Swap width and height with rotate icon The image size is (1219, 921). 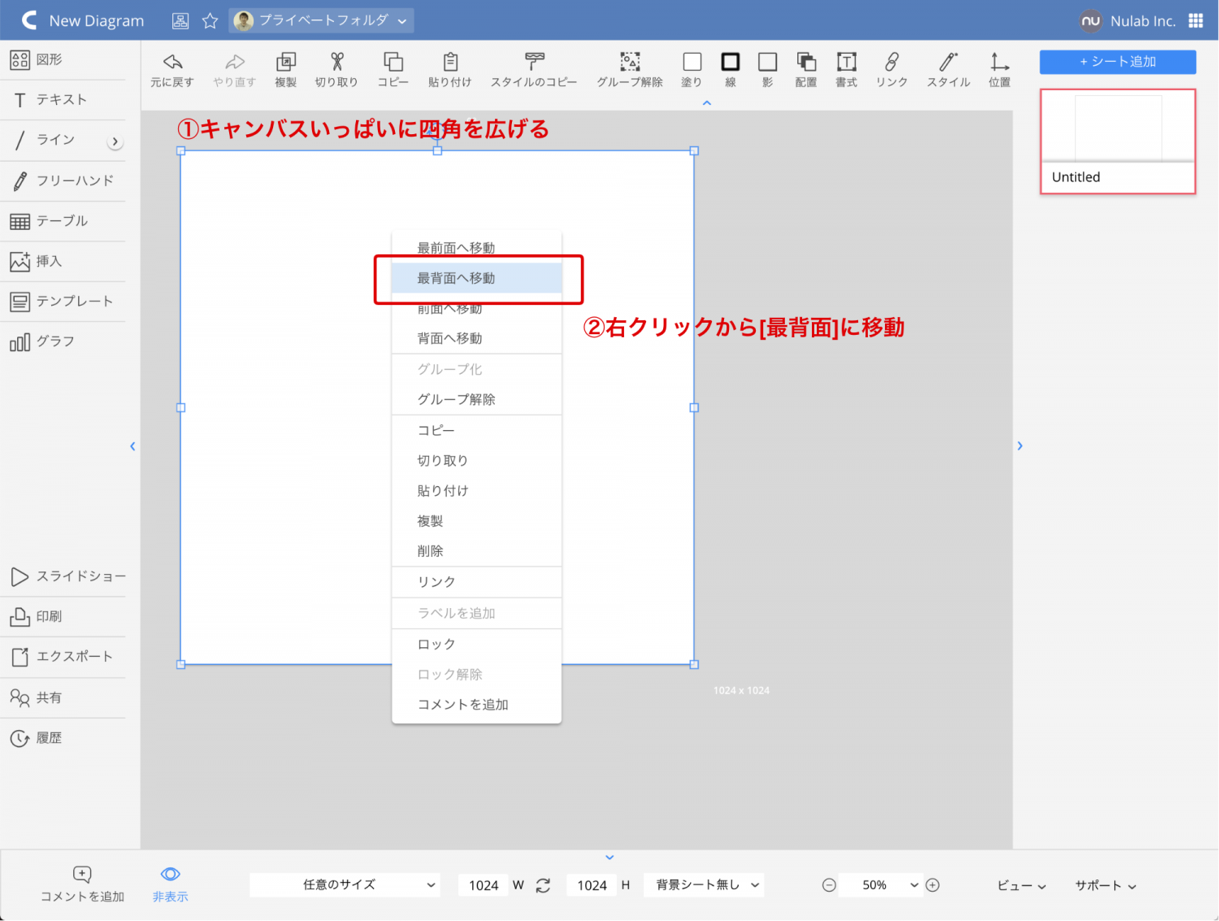tap(543, 885)
